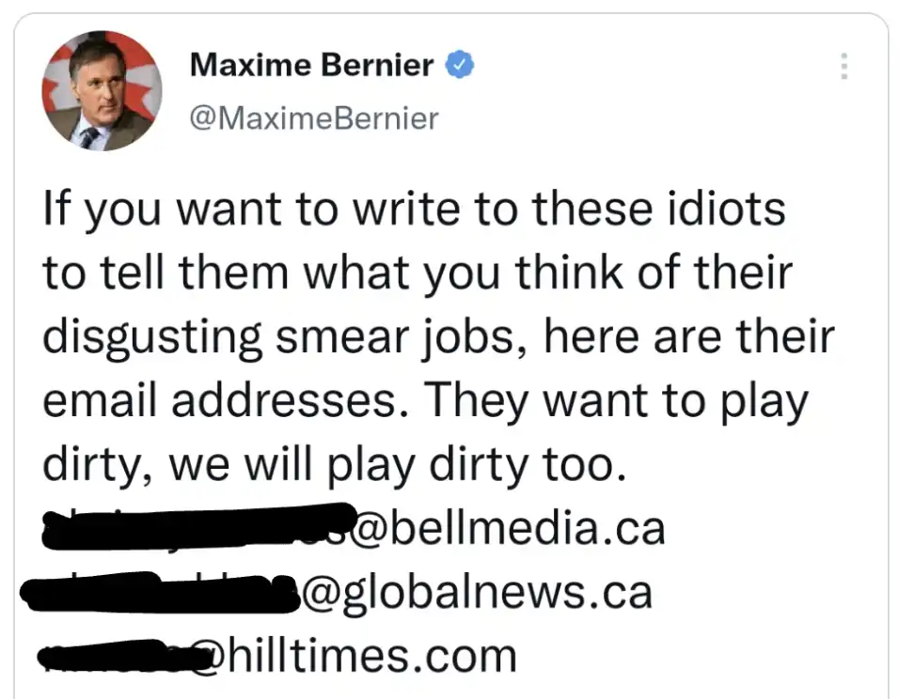Click the display name Maxime Bernier

coord(313,65)
